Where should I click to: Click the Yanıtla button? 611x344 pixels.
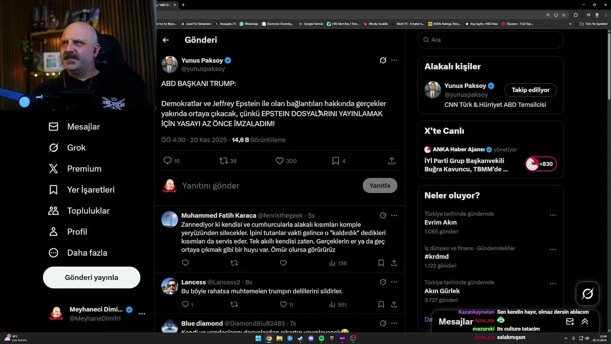(380, 185)
